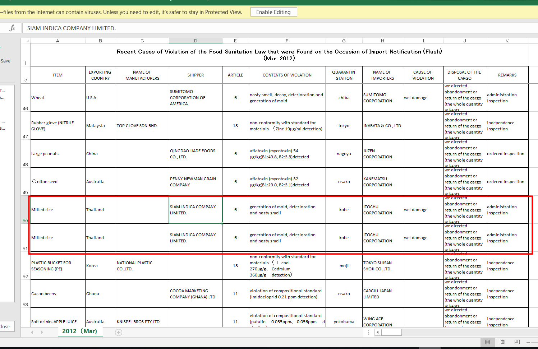
Task: Switch to Page Layout view
Action: pos(502,342)
